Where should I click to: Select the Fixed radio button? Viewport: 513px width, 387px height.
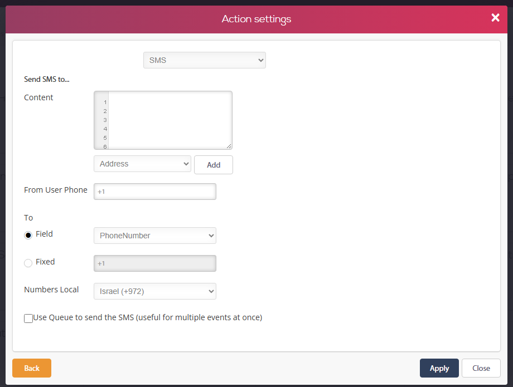(x=28, y=263)
